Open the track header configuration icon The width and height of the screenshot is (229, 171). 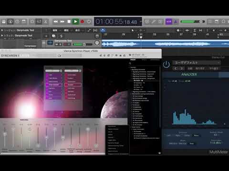tap(97, 36)
